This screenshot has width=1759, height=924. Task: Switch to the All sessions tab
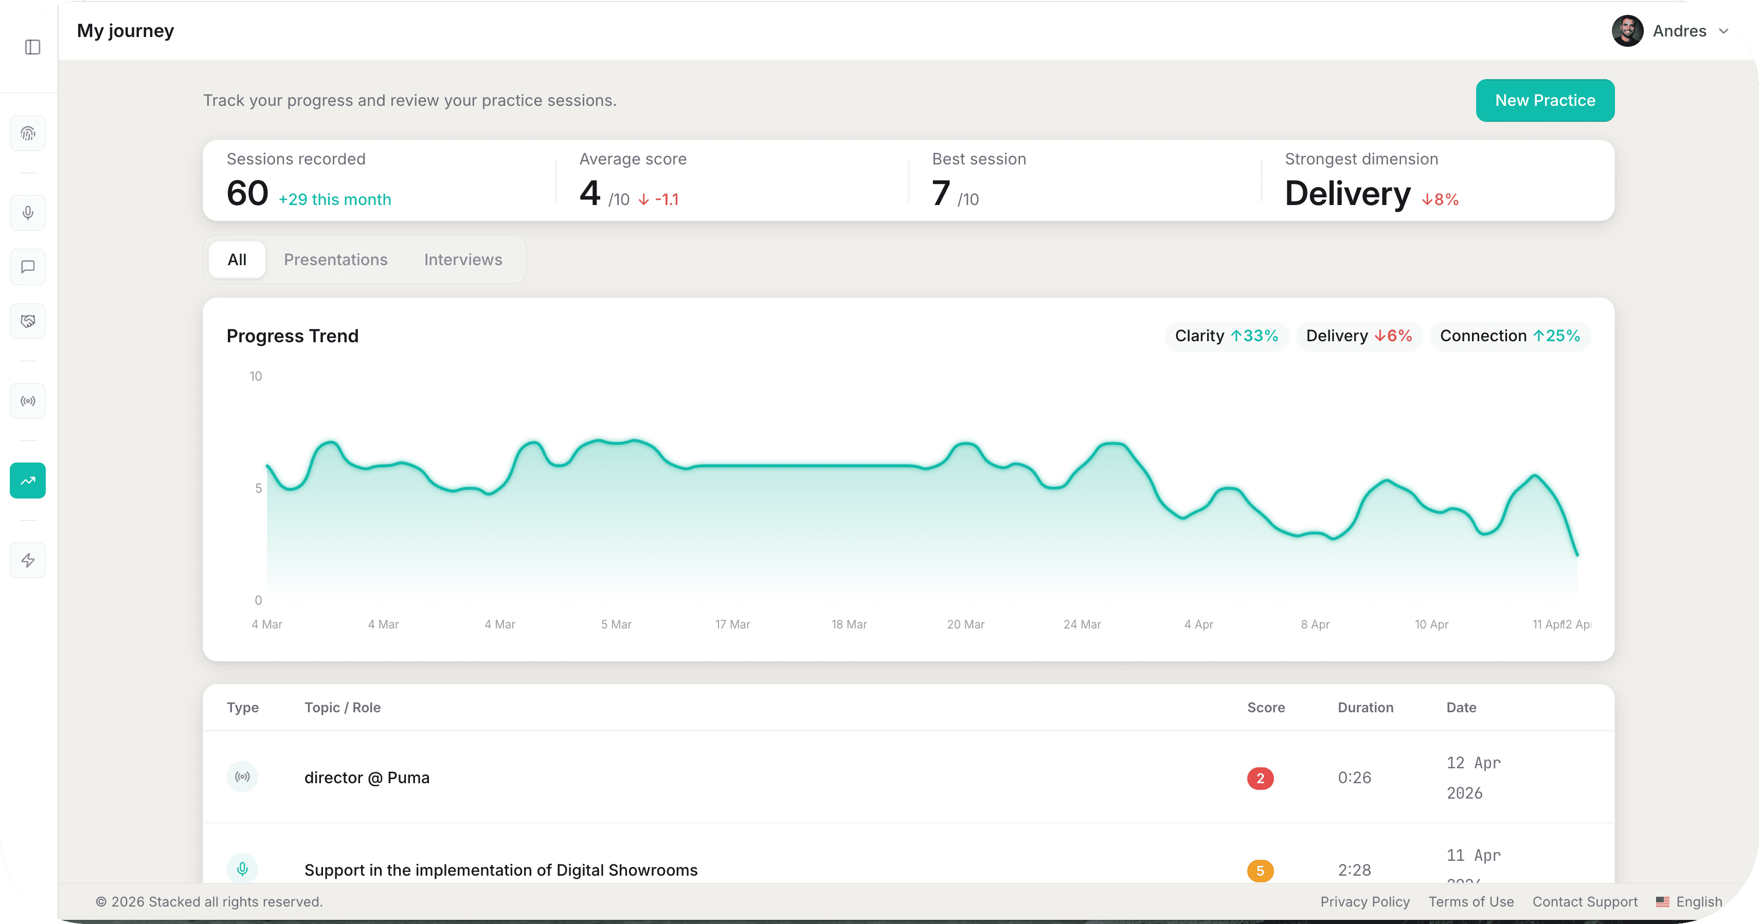tap(237, 260)
